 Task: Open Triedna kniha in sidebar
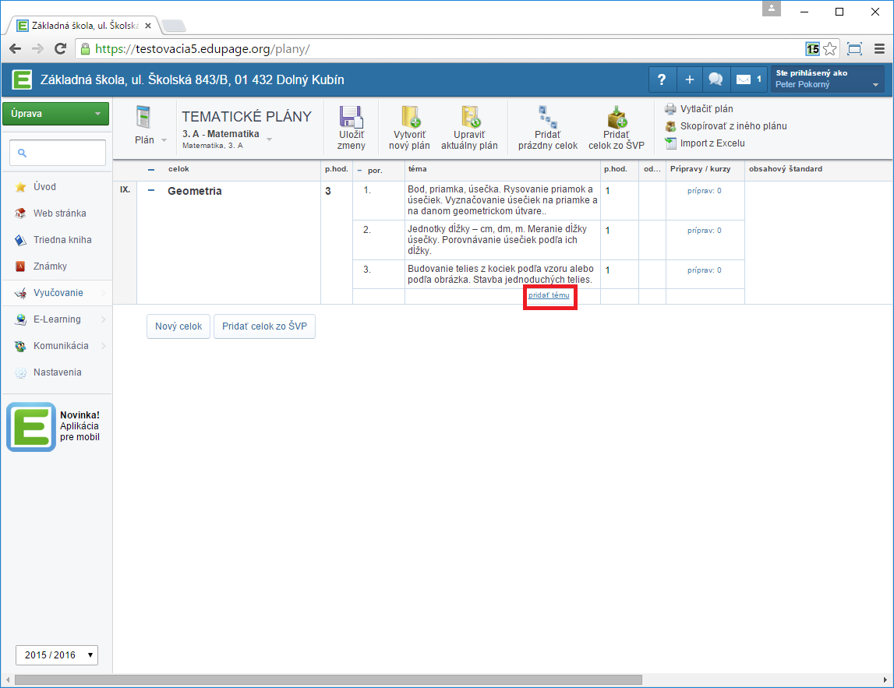tap(62, 240)
